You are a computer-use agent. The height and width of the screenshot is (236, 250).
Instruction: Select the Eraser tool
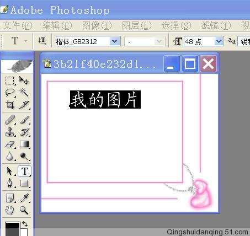pyautogui.click(x=10, y=144)
